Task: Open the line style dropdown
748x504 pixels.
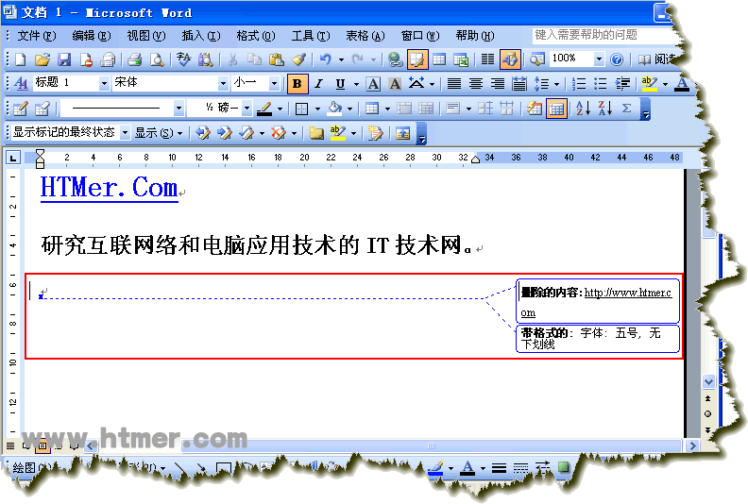Action: pos(178,109)
